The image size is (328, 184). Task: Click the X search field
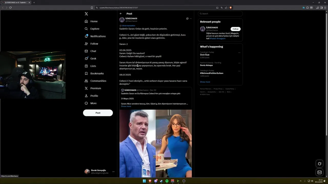pyautogui.click(x=220, y=14)
